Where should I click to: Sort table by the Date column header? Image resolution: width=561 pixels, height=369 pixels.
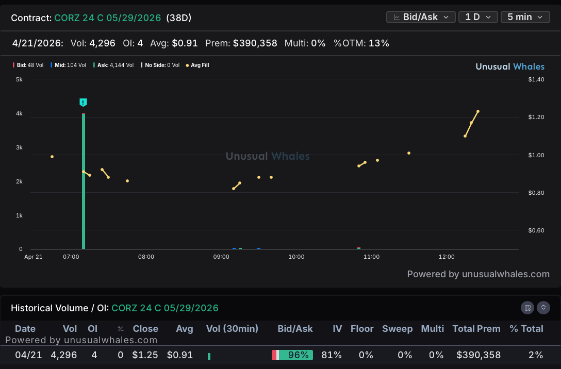pyautogui.click(x=25, y=329)
